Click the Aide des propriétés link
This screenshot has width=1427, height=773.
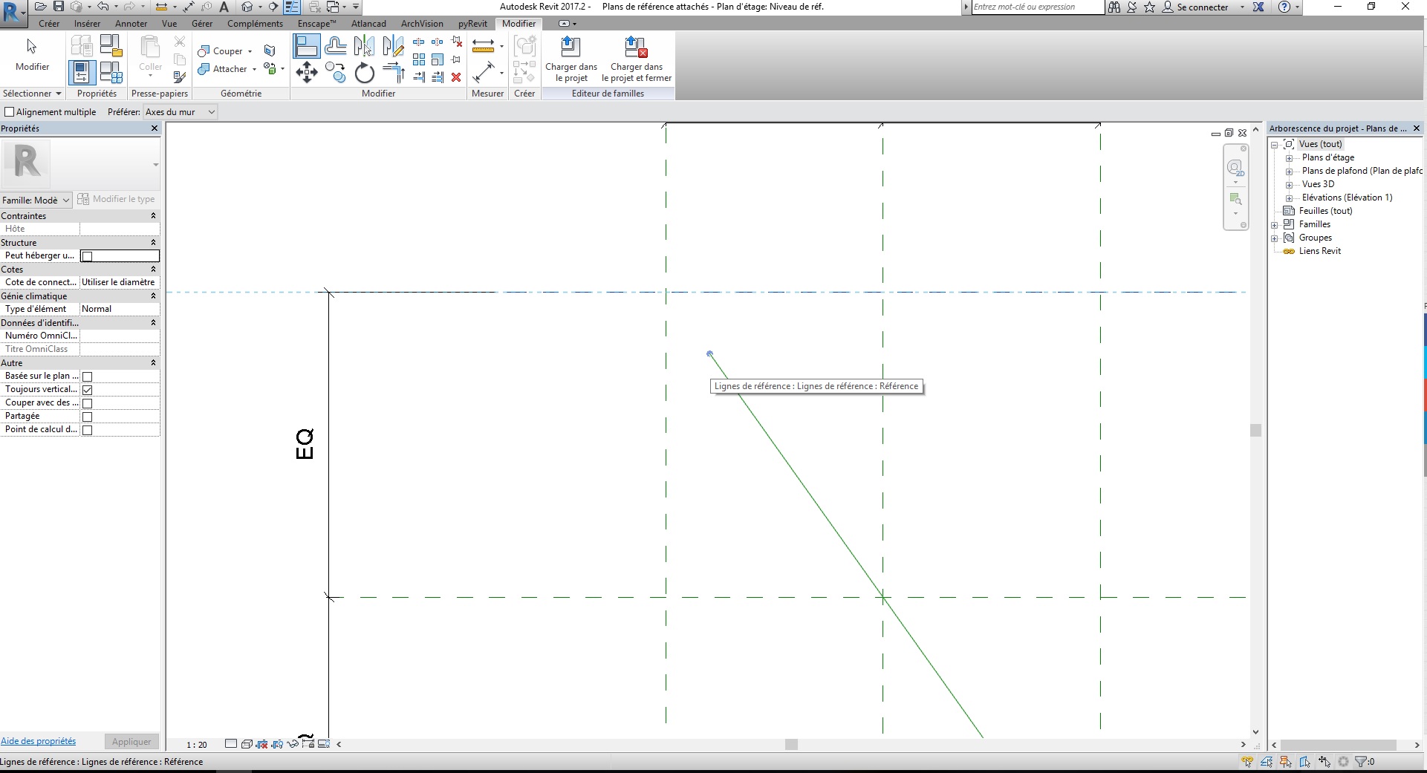[38, 741]
